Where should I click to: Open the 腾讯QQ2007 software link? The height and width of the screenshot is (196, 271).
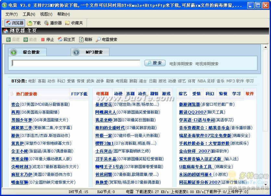click(x=193, y=112)
